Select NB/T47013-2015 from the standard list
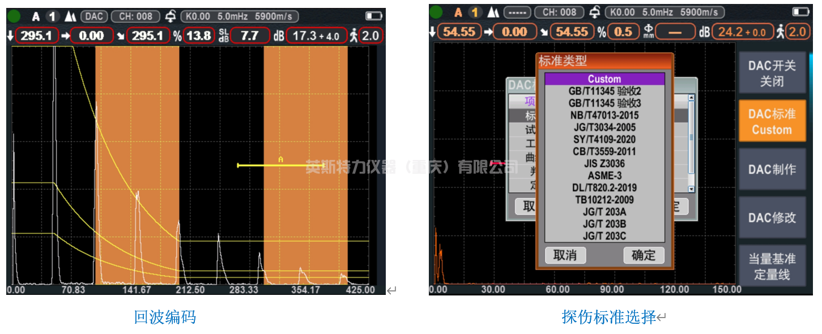This screenshot has width=822, height=334. coord(604,115)
